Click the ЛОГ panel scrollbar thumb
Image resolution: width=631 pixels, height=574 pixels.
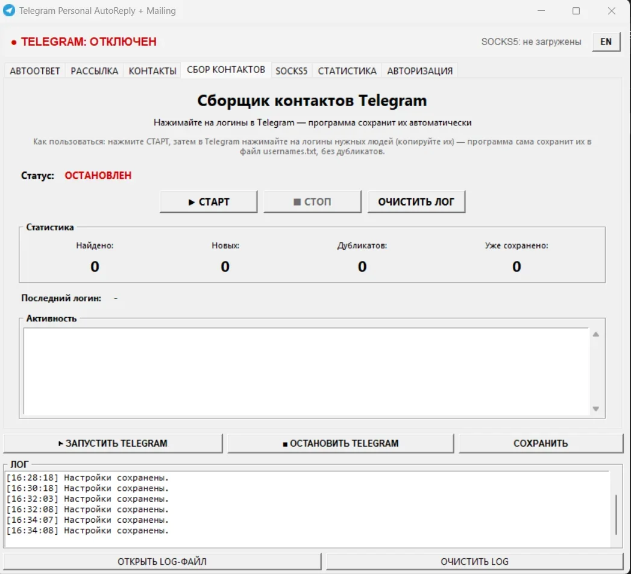pyautogui.click(x=616, y=514)
